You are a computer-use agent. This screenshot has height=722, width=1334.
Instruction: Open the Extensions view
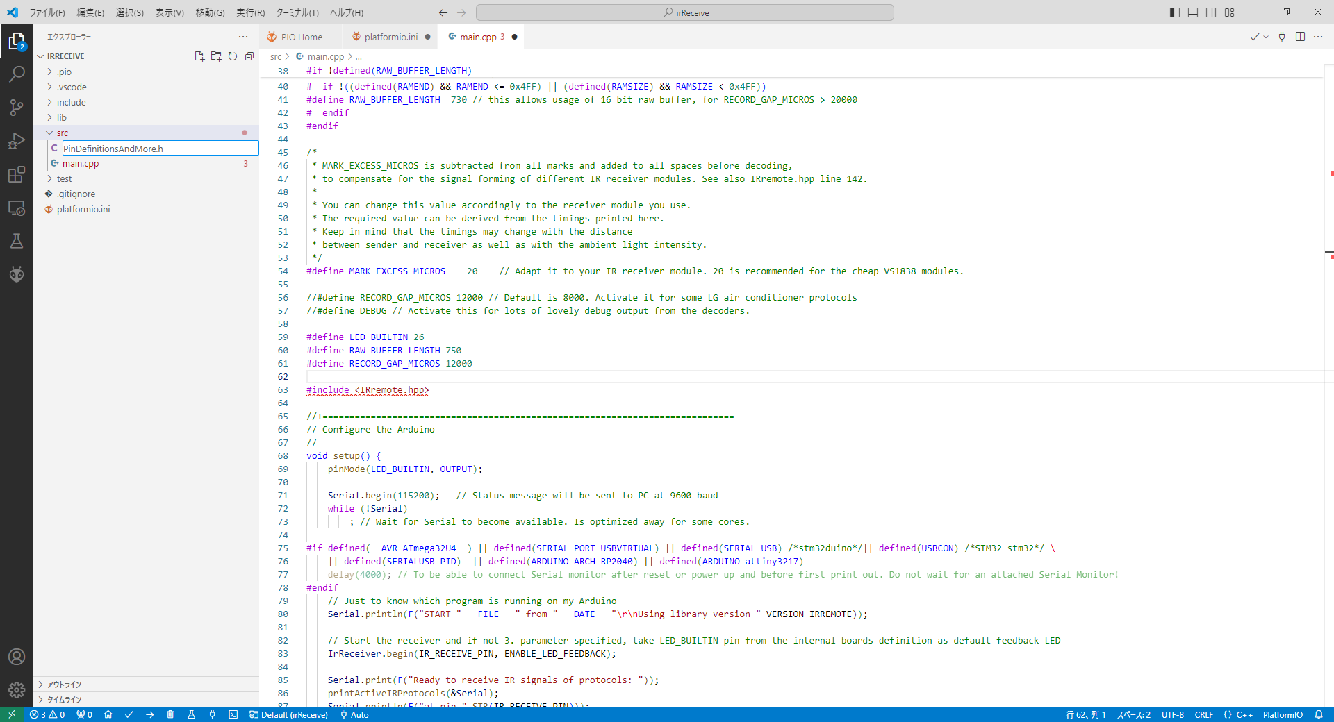17,174
